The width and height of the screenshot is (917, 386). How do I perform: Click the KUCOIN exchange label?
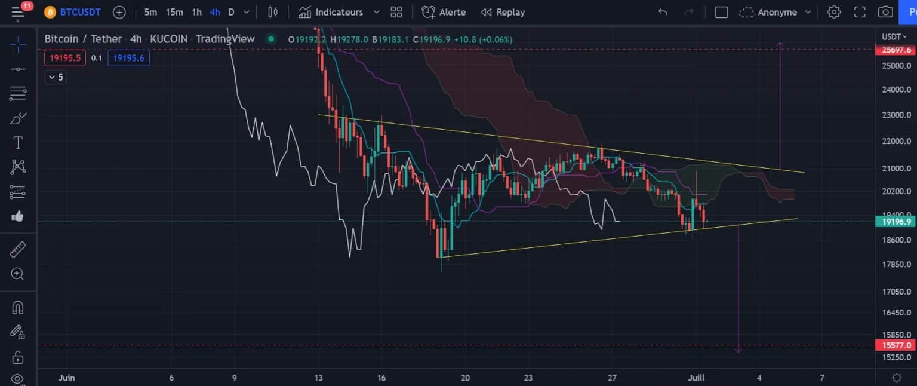(x=169, y=39)
